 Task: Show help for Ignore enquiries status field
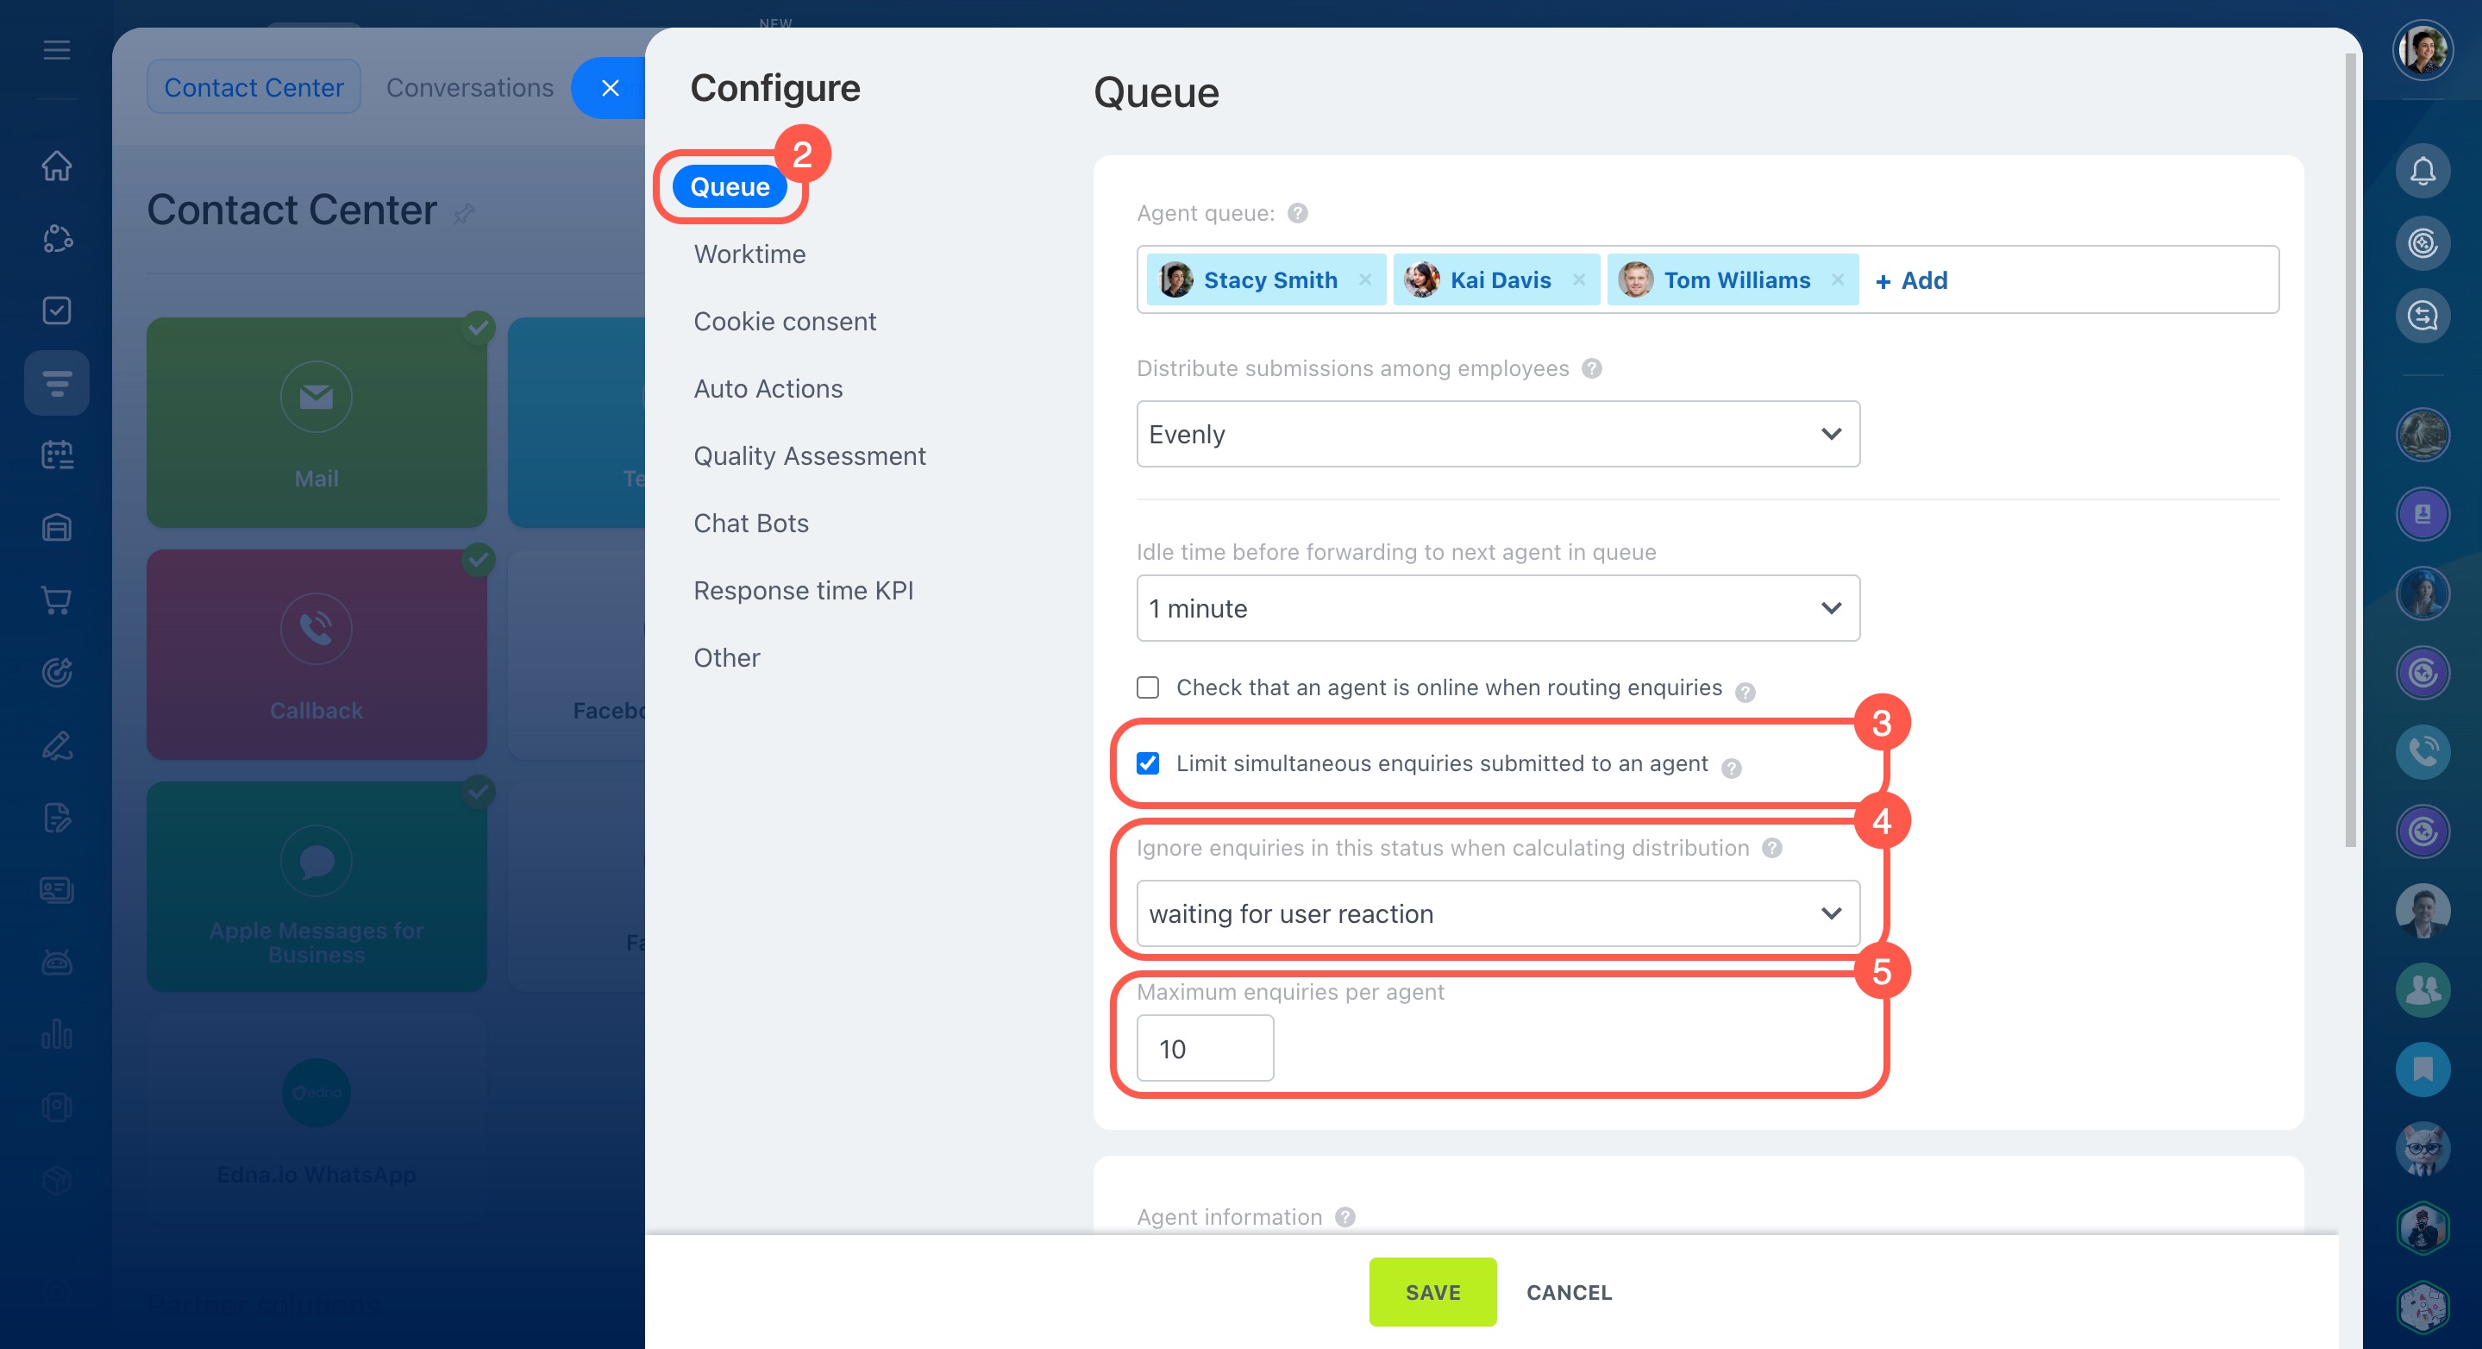pyautogui.click(x=1772, y=848)
